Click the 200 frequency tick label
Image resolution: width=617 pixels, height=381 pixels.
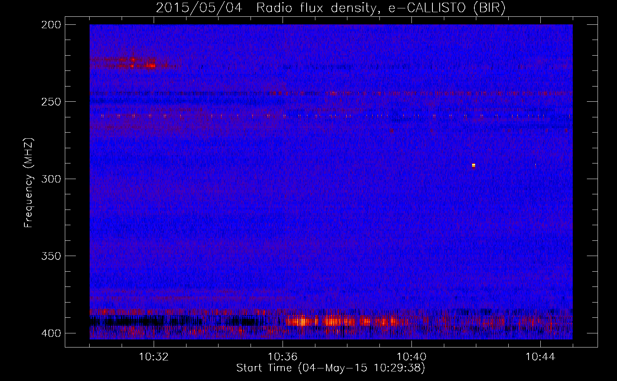tap(51, 25)
